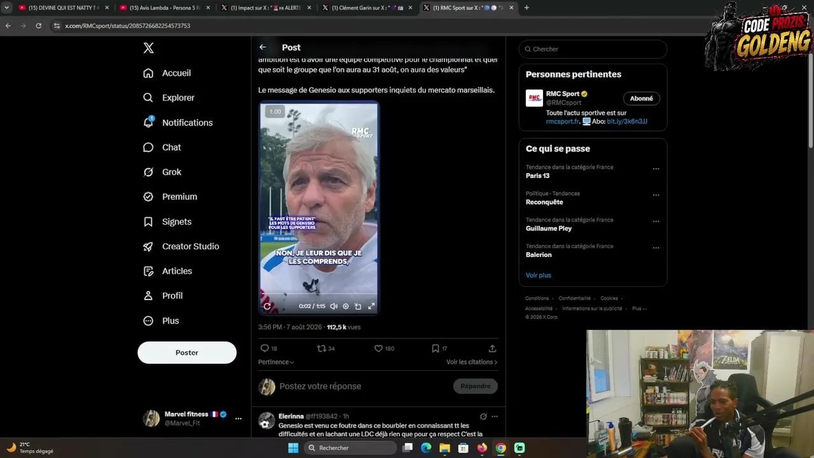This screenshot has width=814, height=458.
Task: Open Google Chrome from the taskbar
Action: 501,448
